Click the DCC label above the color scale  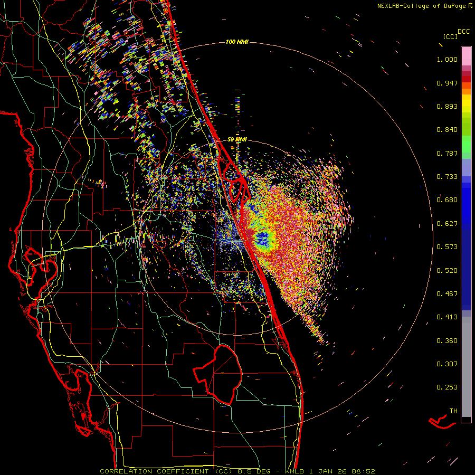[x=463, y=32]
